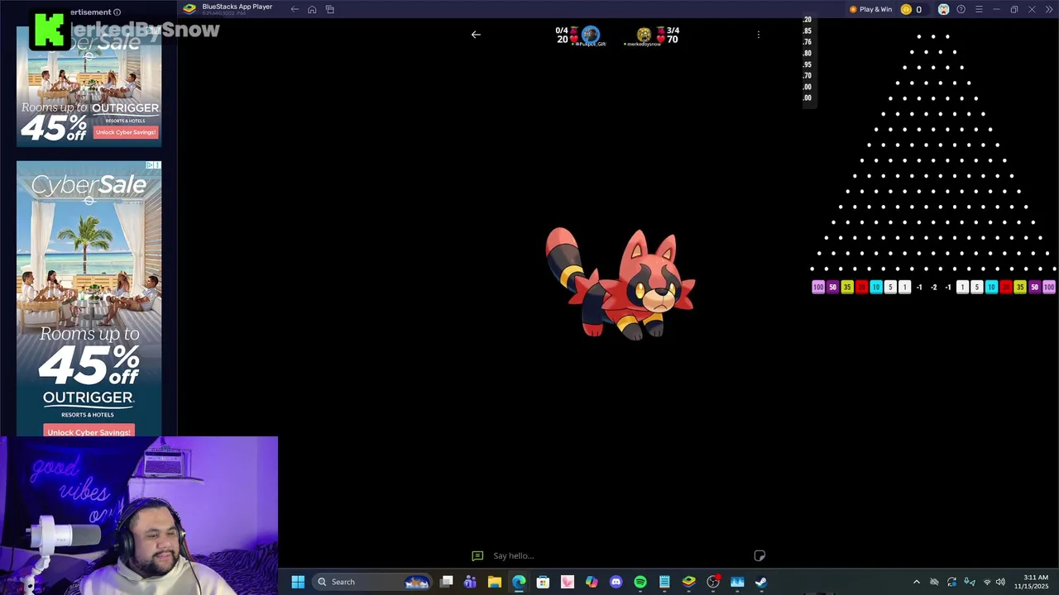This screenshot has height=595, width=1059.
Task: Click the Say hello chat input
Action: [x=621, y=556]
